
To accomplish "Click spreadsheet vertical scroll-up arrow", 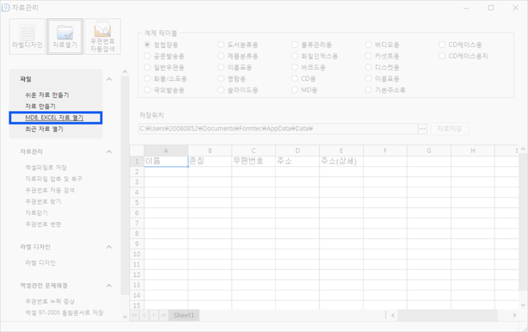I will point(523,149).
